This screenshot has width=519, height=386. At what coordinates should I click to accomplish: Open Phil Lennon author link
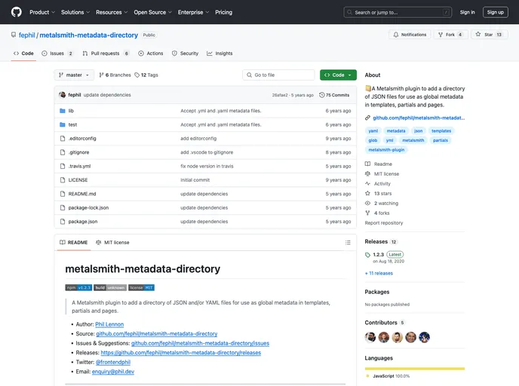coord(109,324)
